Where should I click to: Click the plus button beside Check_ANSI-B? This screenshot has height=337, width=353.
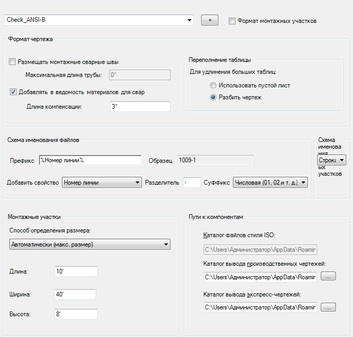(x=210, y=20)
